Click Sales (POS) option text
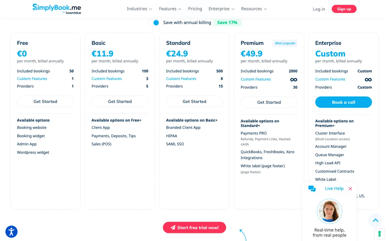The height and width of the screenshot is (241, 389). [101, 144]
